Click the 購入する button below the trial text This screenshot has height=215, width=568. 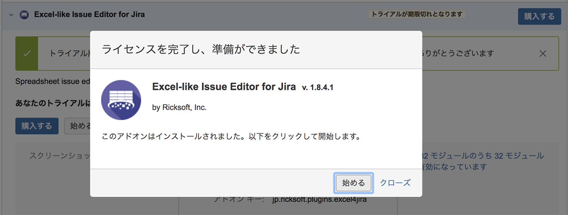pos(37,126)
